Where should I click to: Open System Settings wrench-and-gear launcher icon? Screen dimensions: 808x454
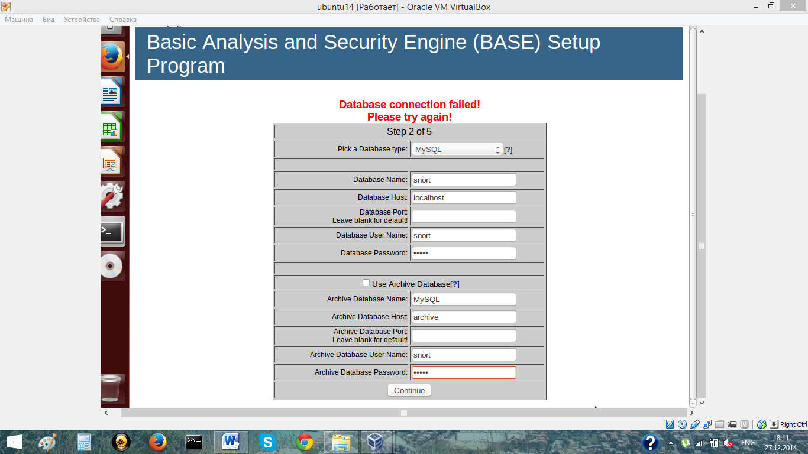pos(112,196)
